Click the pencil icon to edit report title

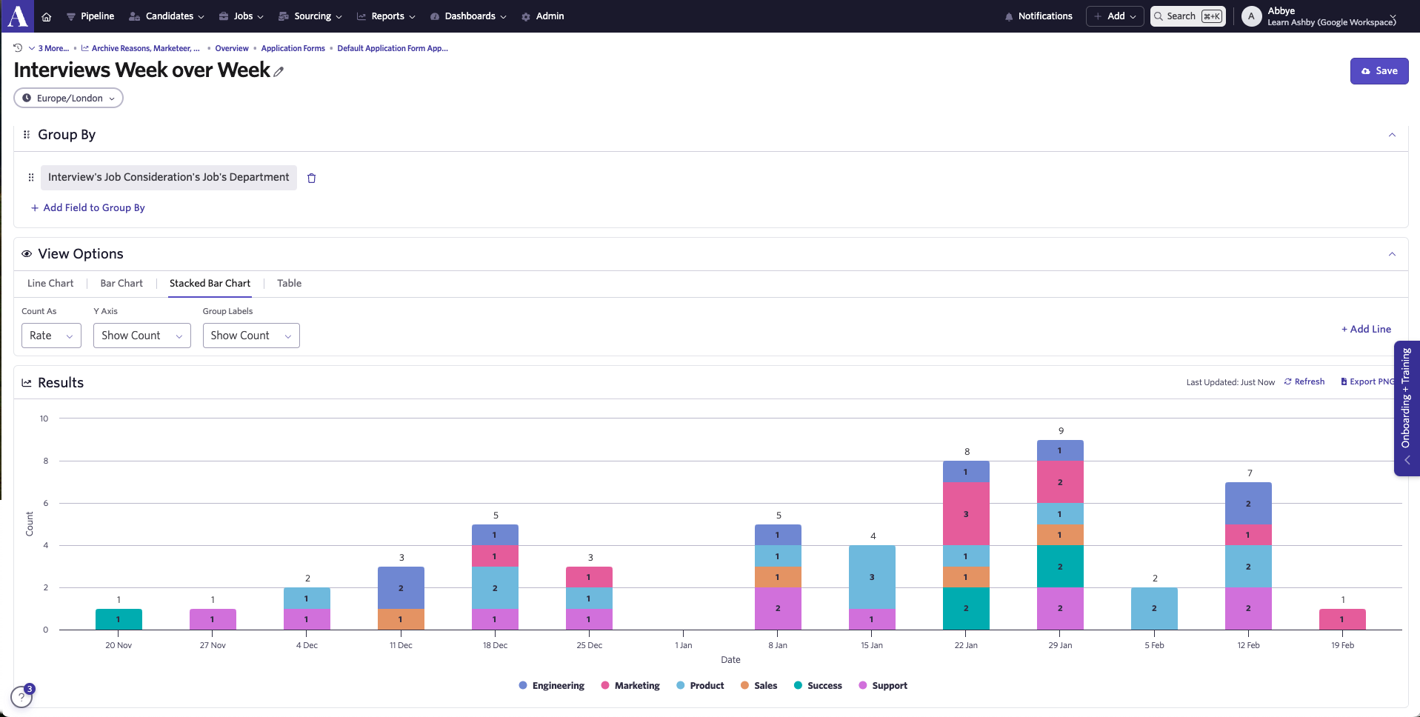[x=279, y=72]
